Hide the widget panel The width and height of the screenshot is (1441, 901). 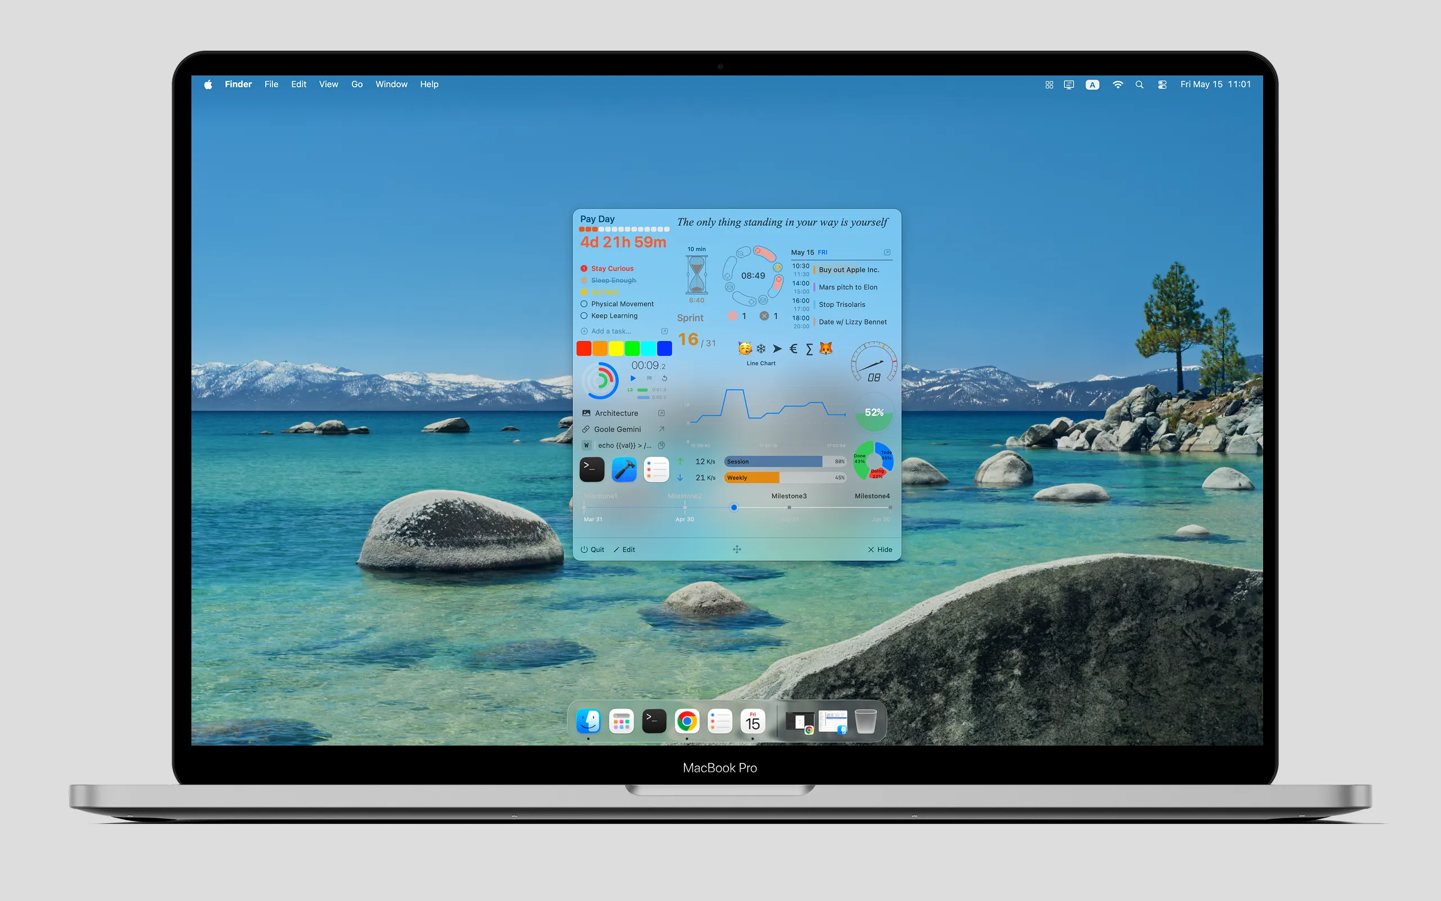click(x=880, y=550)
